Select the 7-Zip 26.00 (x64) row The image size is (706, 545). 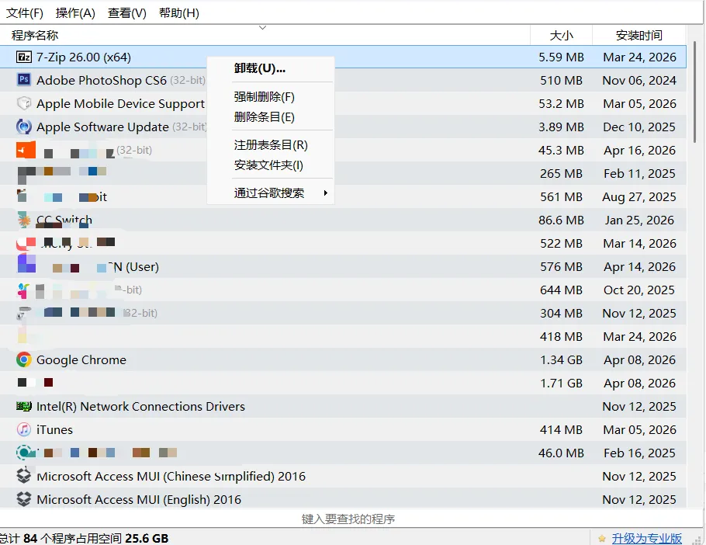pyautogui.click(x=343, y=57)
